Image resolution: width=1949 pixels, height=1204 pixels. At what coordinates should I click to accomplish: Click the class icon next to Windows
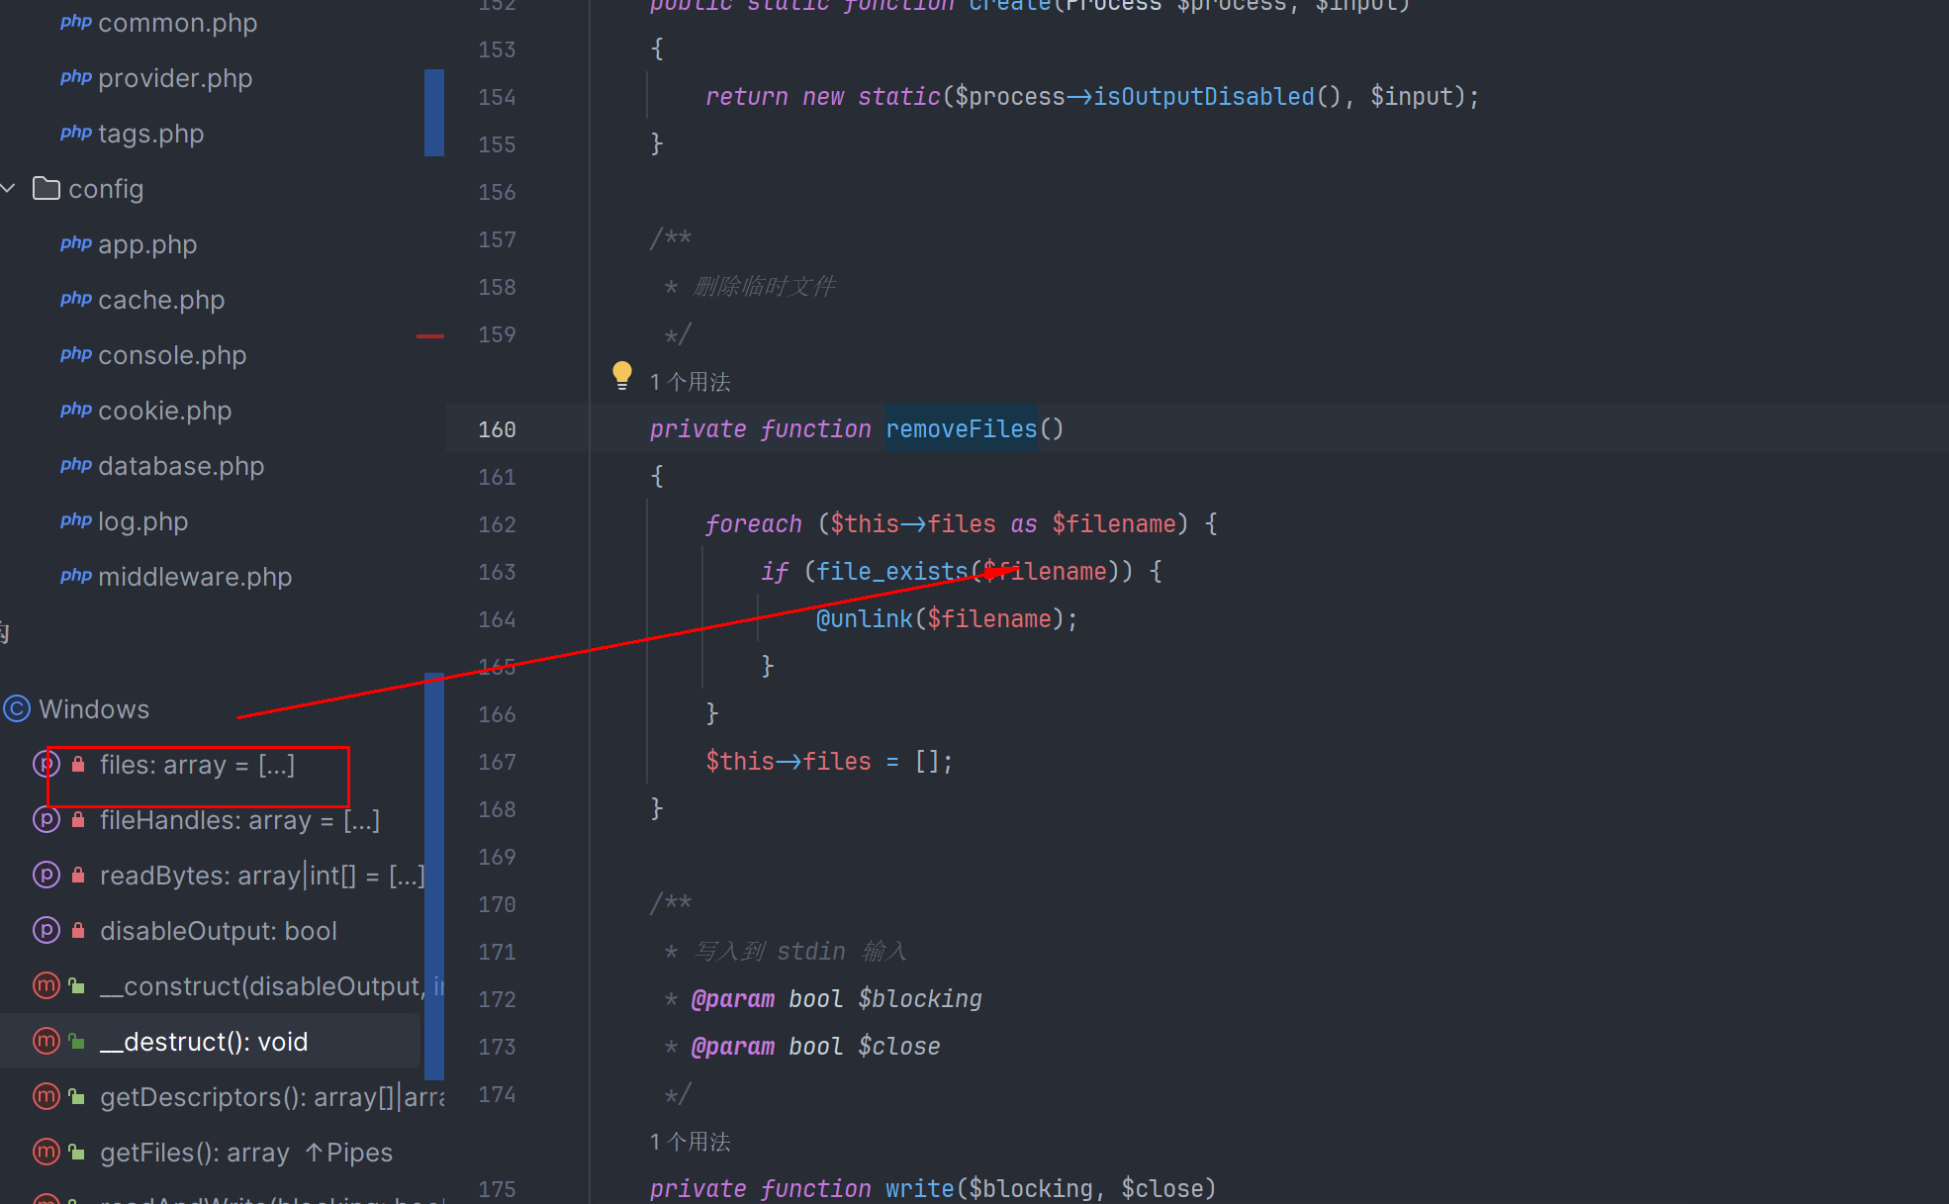pos(17,708)
